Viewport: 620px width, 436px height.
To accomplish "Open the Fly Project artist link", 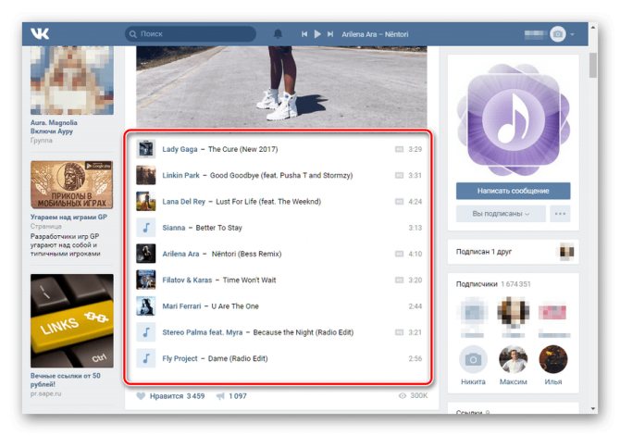I will (180, 358).
